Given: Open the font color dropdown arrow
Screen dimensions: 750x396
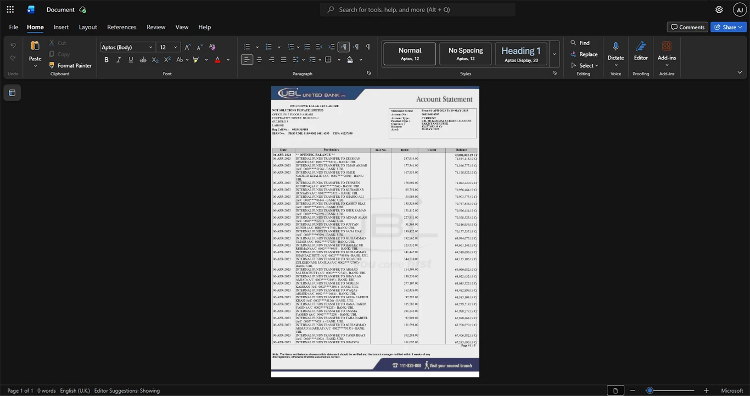Looking at the screenshot, I should (x=228, y=60).
